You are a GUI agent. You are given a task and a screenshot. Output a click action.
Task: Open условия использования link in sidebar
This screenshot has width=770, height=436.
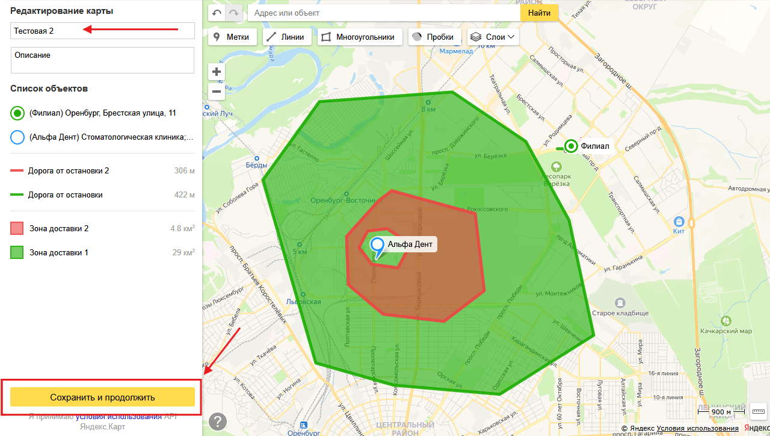point(119,417)
